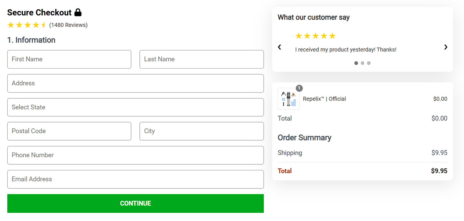
Task: Open the 1480 Reviews link
Action: click(68, 25)
